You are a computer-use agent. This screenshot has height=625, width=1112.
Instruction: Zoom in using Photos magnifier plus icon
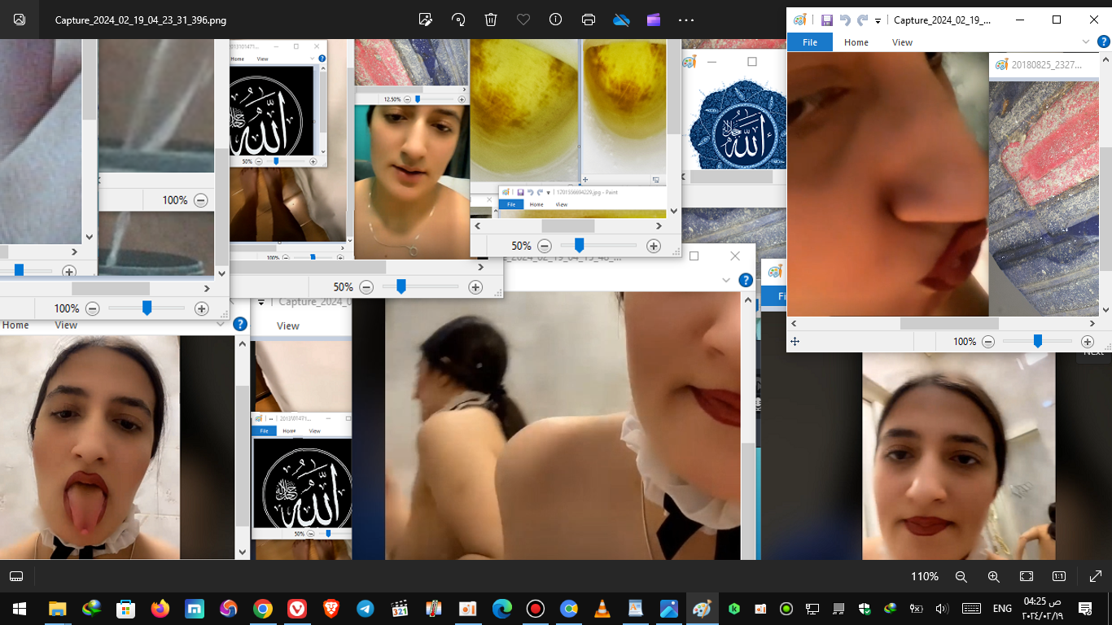(993, 576)
